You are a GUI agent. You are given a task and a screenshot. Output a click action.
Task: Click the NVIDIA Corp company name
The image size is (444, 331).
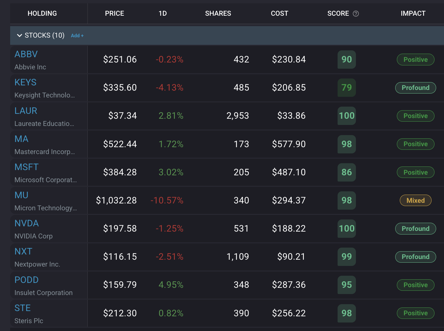pyautogui.click(x=33, y=236)
